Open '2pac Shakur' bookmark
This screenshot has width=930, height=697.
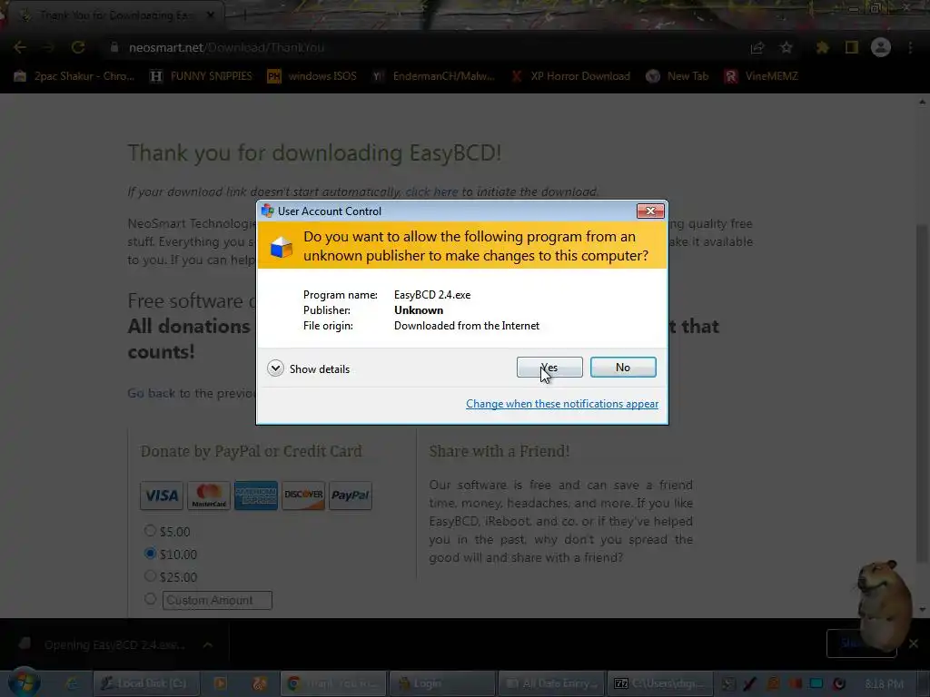pyautogui.click(x=74, y=76)
